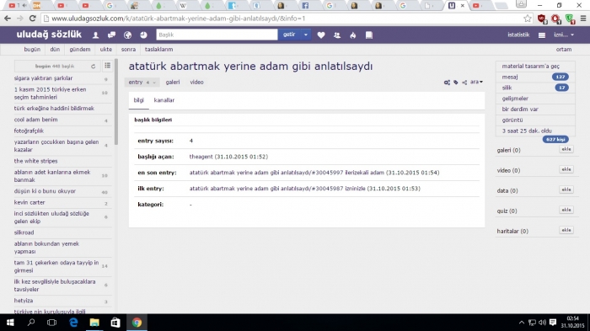
Task: Click the getir button
Action: tap(289, 35)
